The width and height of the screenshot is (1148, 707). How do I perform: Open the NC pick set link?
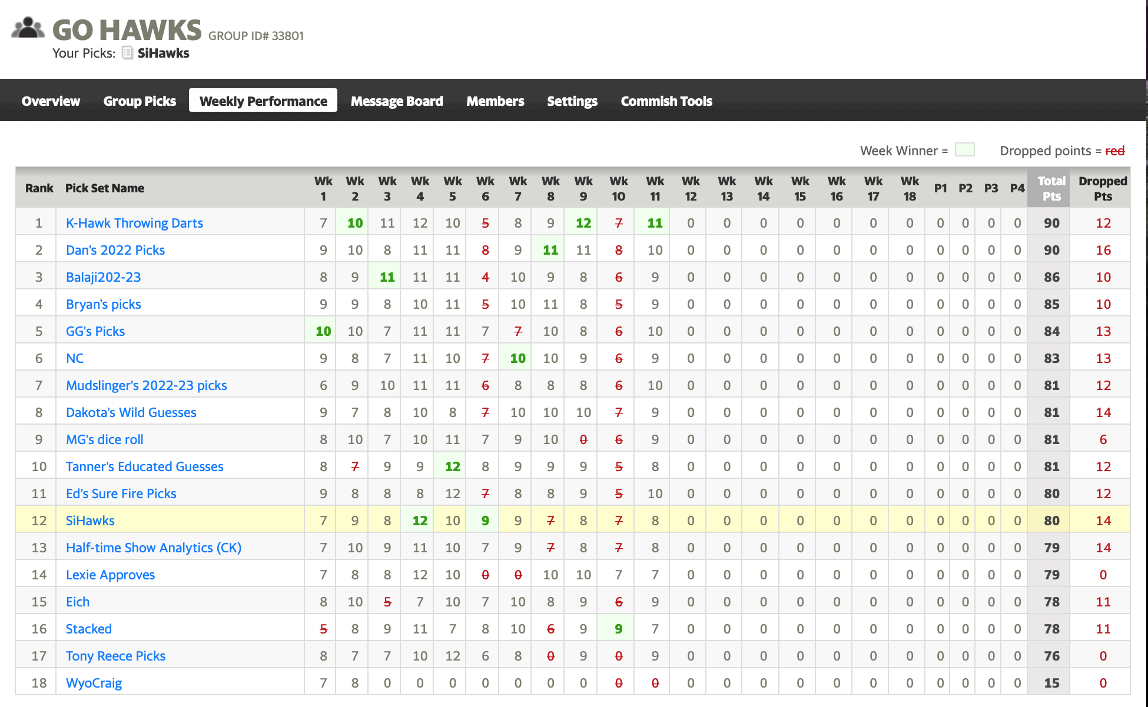pyautogui.click(x=75, y=358)
